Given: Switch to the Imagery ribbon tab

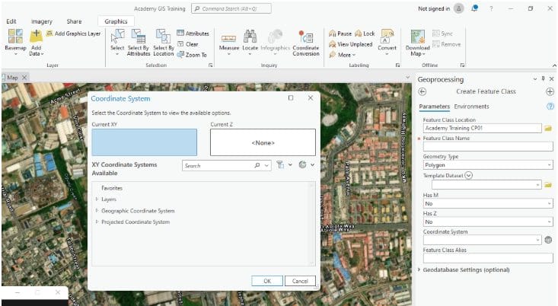Looking at the screenshot, I should tap(42, 21).
